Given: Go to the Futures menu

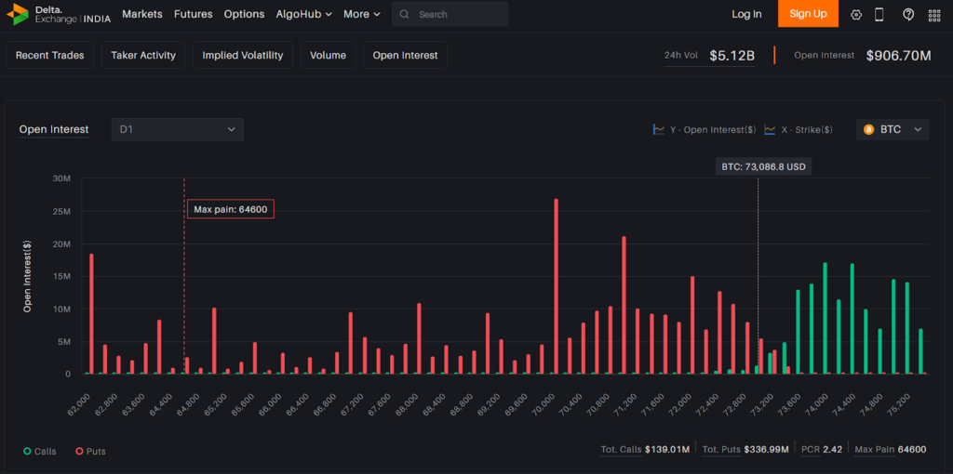Looking at the screenshot, I should pyautogui.click(x=193, y=14).
